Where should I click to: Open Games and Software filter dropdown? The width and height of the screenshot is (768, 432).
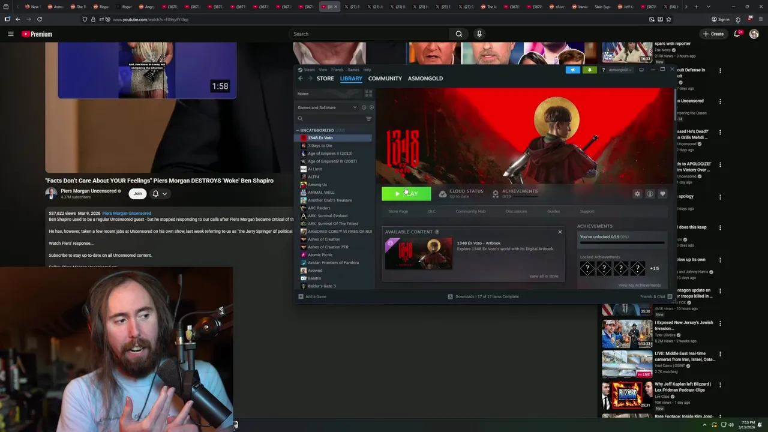tap(326, 107)
